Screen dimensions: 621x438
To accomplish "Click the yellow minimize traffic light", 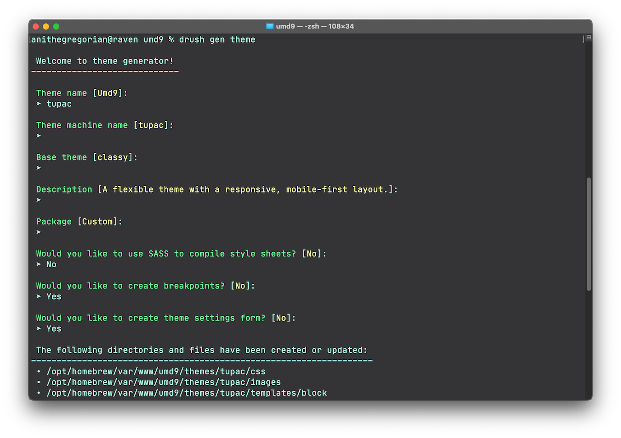I will click(x=46, y=27).
